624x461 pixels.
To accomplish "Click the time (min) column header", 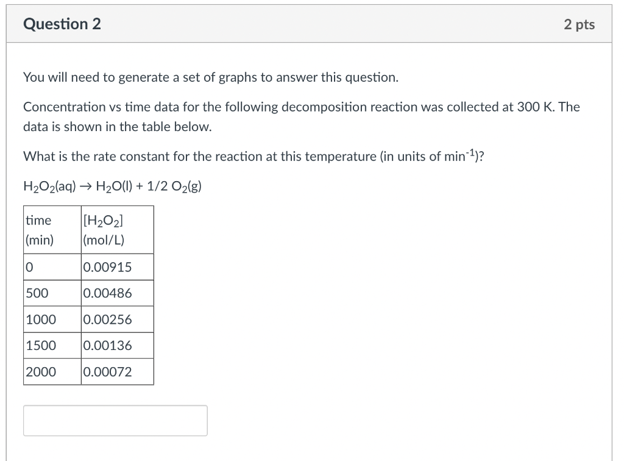I will tap(52, 230).
